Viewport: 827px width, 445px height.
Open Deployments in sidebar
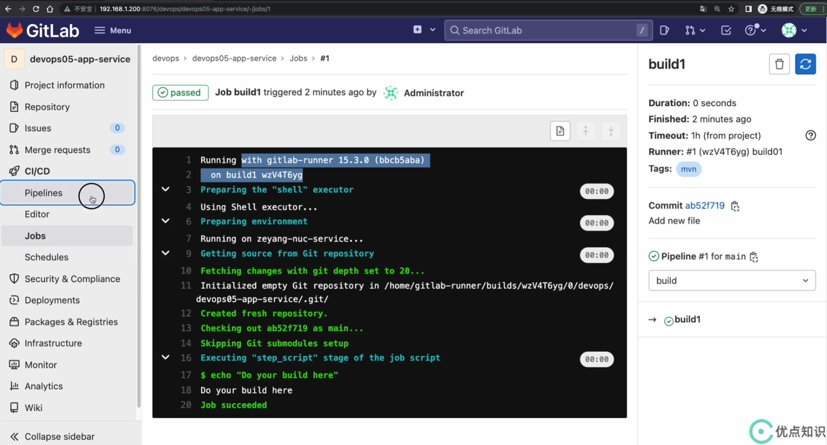[52, 300]
